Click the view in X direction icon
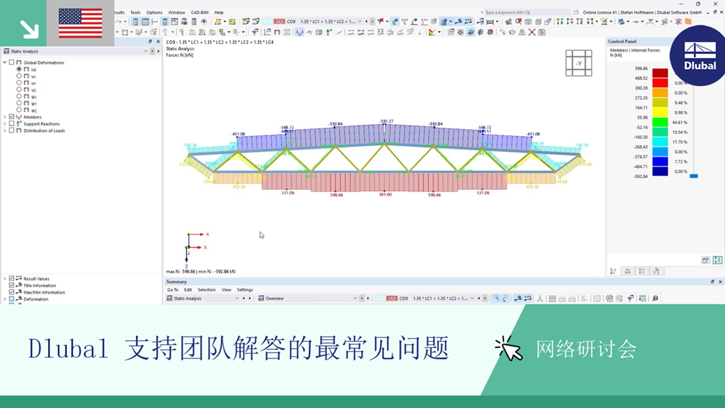The height and width of the screenshot is (408, 725). 560,22
